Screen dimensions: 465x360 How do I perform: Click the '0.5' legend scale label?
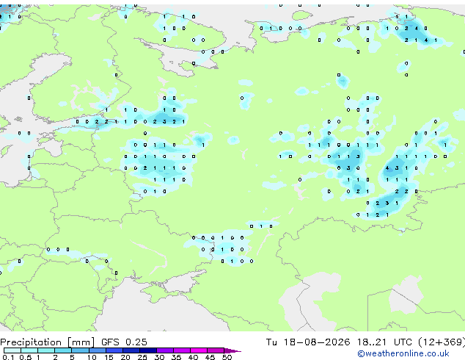click(x=26, y=357)
